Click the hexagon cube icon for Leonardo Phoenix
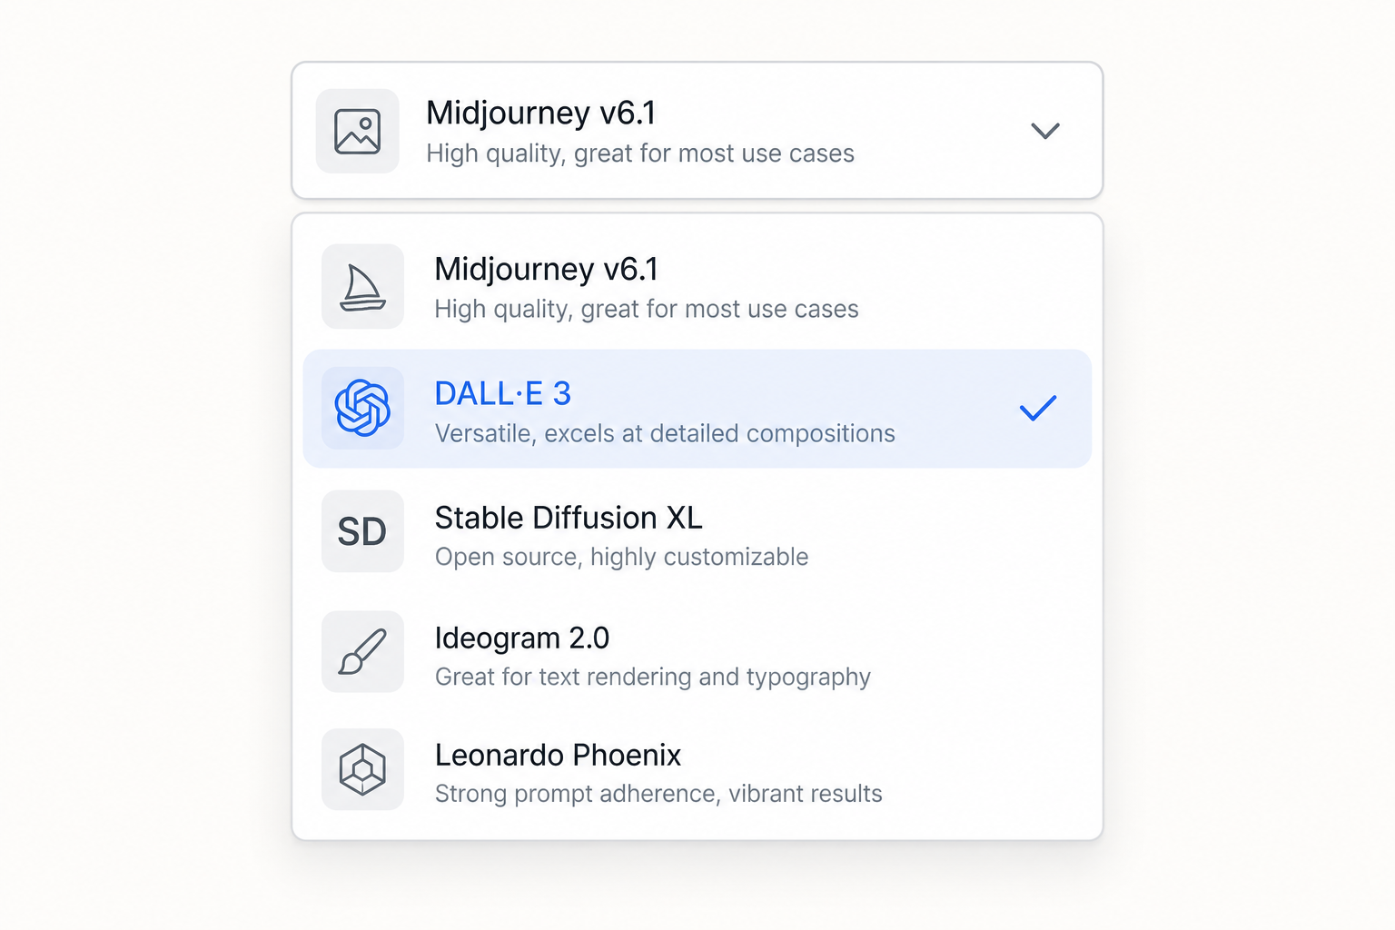Screen dimensions: 1395x930 click(x=362, y=769)
